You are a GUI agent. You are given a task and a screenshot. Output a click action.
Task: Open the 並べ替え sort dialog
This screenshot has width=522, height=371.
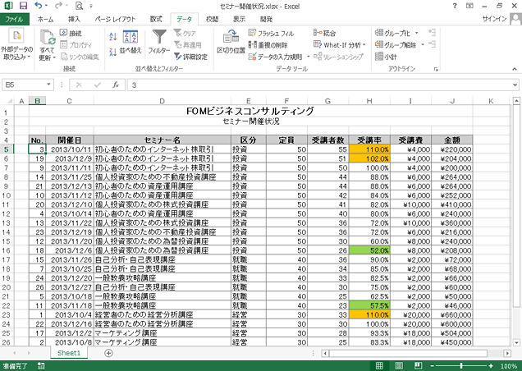pos(130,42)
